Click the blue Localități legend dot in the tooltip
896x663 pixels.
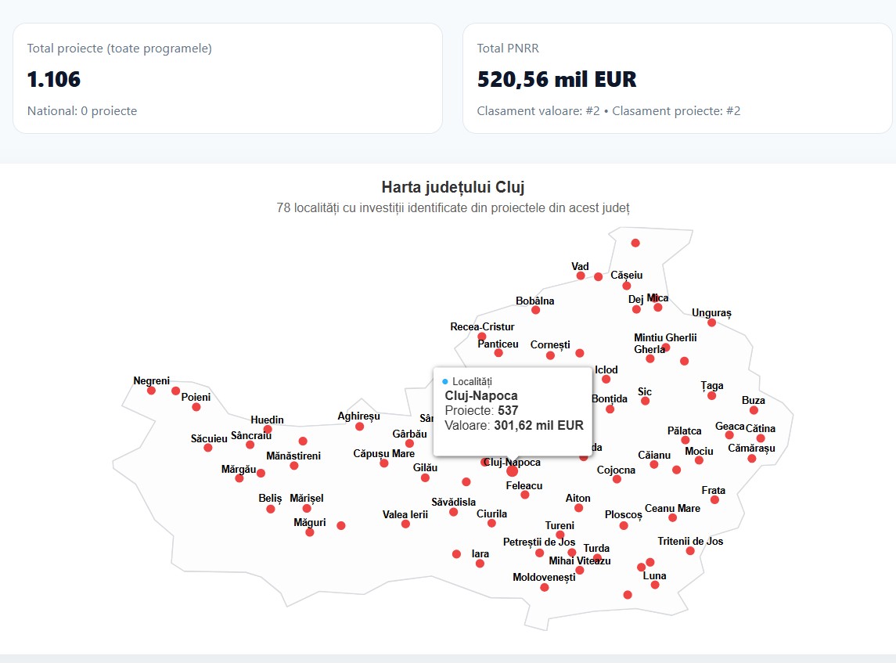point(444,381)
